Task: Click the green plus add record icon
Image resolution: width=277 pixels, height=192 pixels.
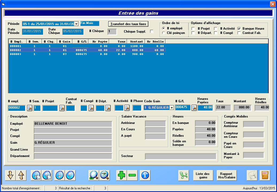Action: tap(122, 175)
